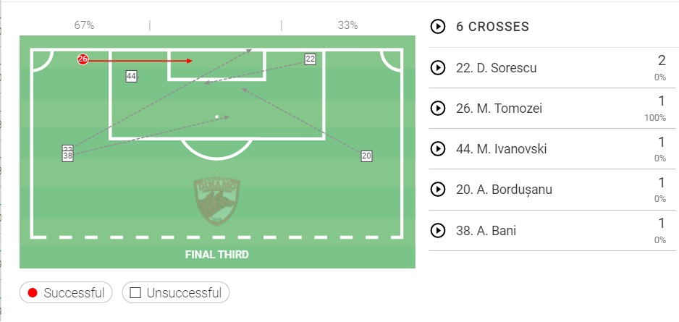Viewport: 679px width, 322px height.
Task: Play D. Sorescu crosses clip
Action: [x=437, y=68]
